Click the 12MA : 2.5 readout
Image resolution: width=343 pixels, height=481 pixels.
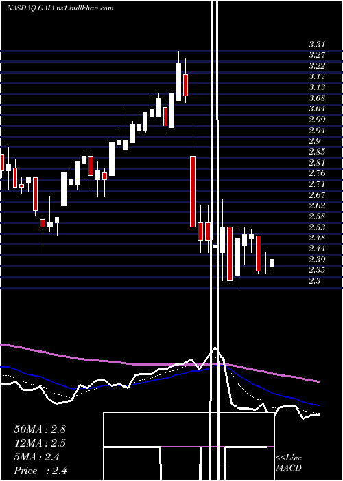40,443
